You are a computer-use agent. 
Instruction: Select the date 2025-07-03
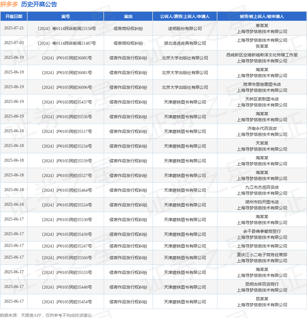pyautogui.click(x=14, y=43)
